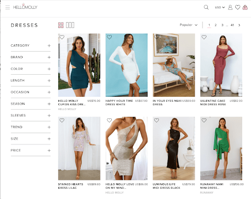The image size is (251, 199).
Task: Open Hello Molly Love On My Mind title
Action: point(120,186)
